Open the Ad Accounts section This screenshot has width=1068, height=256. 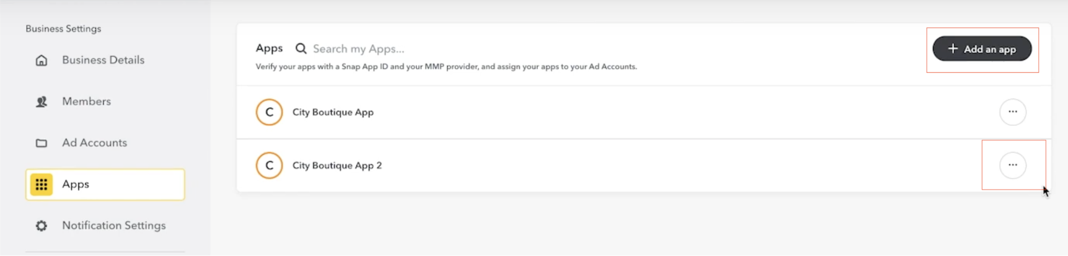coord(95,143)
